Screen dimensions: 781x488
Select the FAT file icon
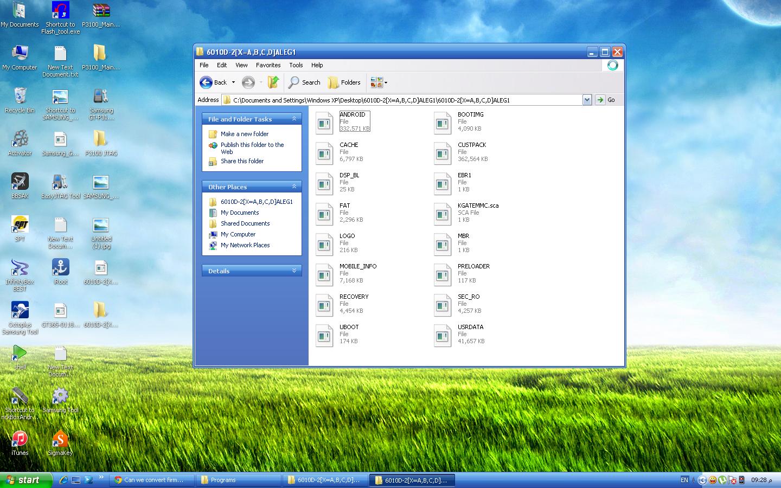(x=324, y=214)
